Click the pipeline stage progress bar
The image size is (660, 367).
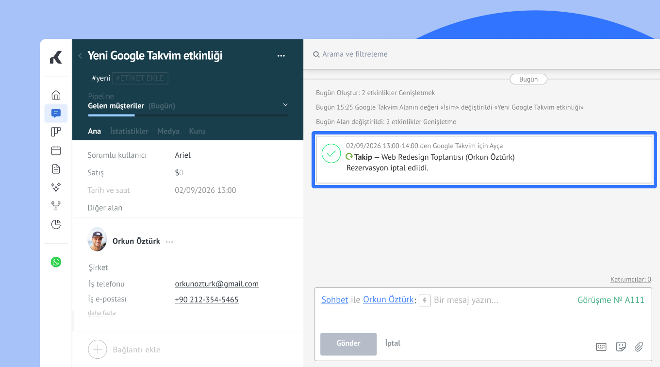[188, 116]
